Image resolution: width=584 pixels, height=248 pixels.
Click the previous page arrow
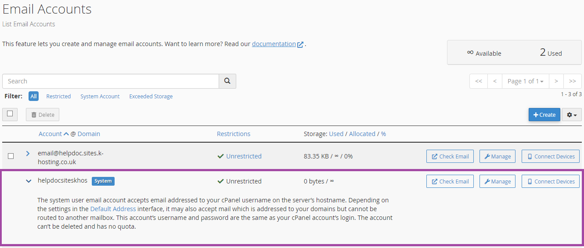495,81
